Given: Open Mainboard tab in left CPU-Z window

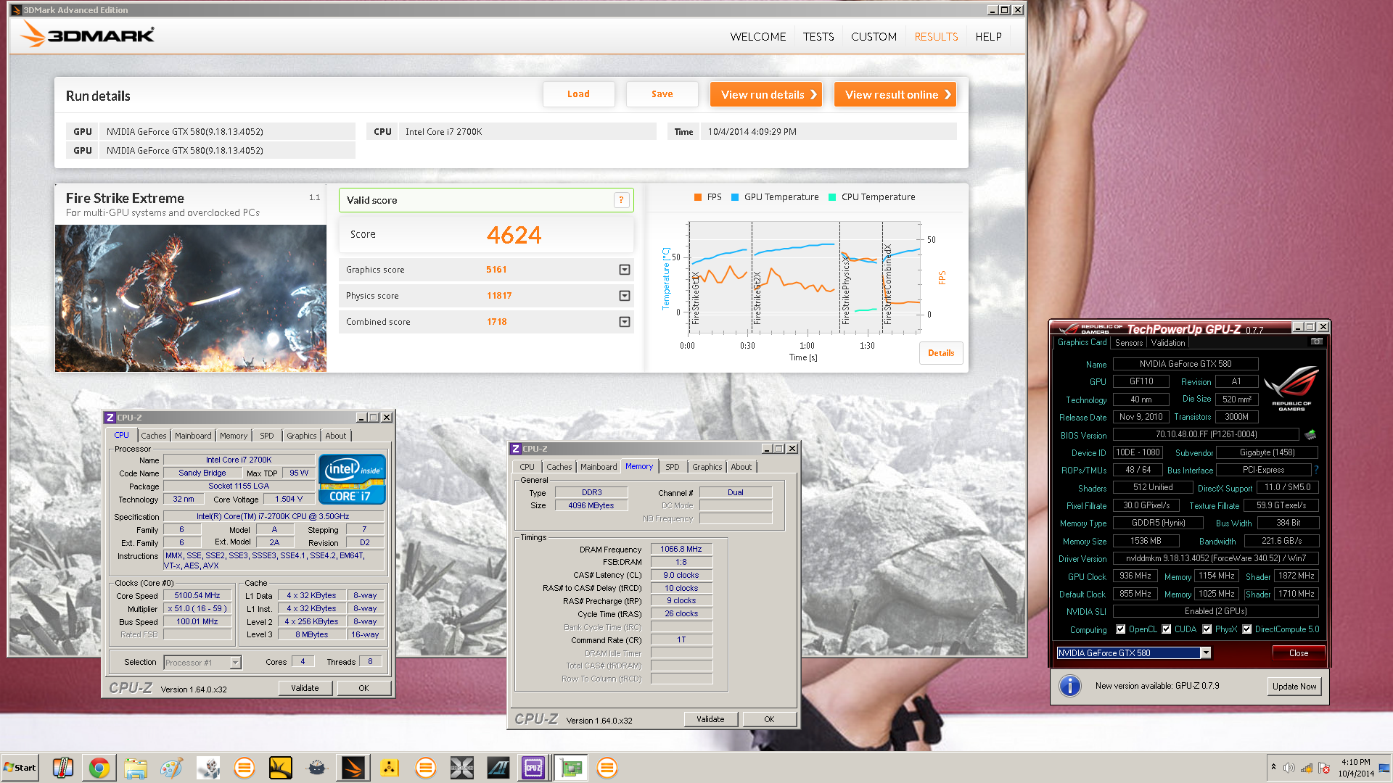Looking at the screenshot, I should [x=193, y=436].
